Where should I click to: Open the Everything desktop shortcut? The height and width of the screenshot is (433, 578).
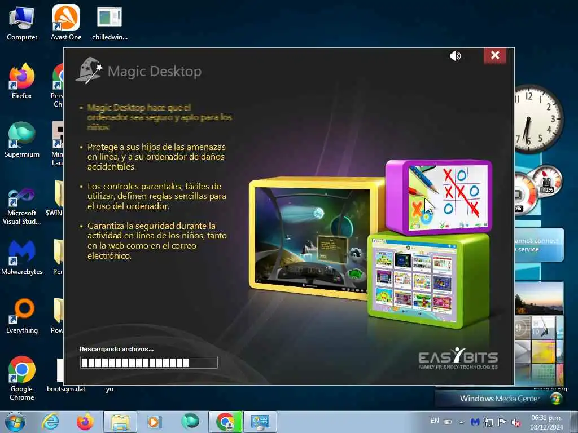[22, 316]
